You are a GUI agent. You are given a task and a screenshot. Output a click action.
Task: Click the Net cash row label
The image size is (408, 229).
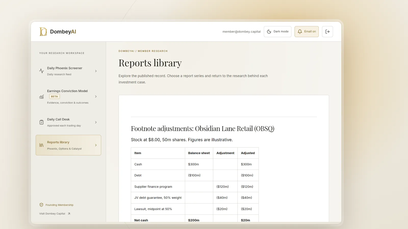click(x=141, y=220)
